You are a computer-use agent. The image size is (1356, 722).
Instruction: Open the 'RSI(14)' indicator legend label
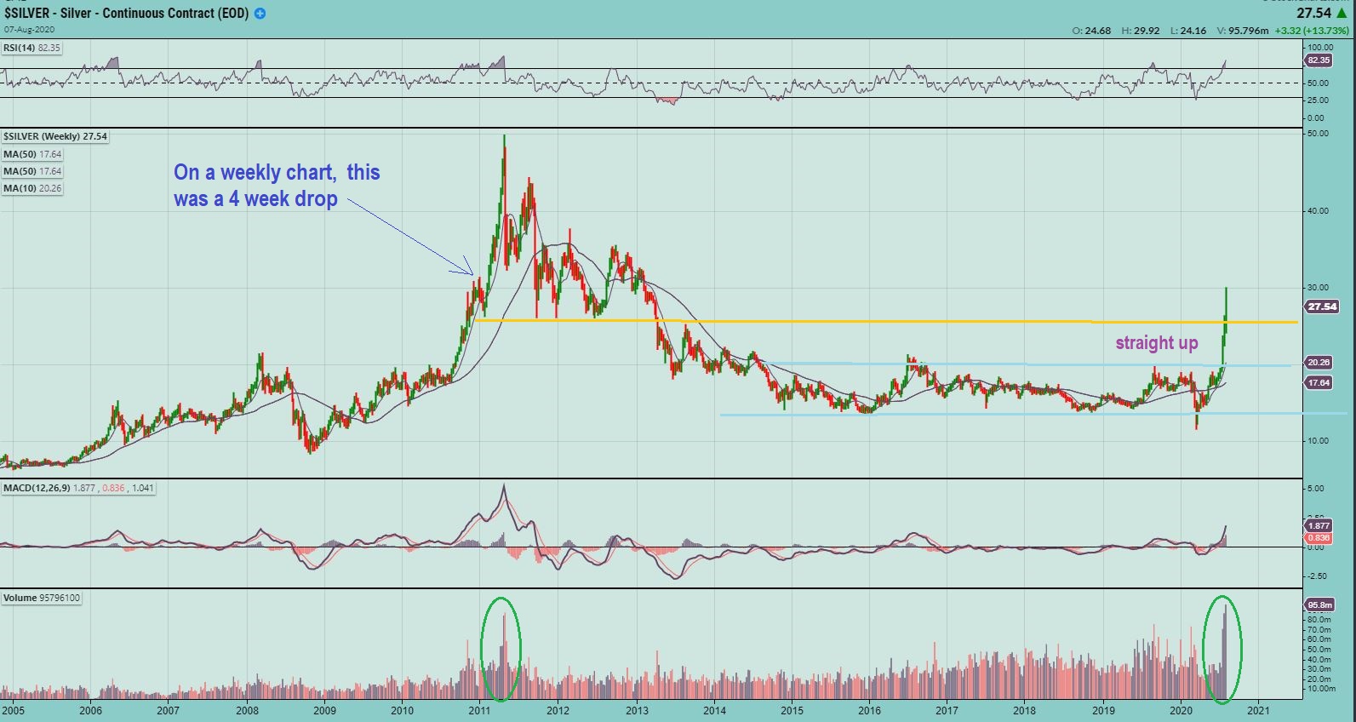click(31, 48)
